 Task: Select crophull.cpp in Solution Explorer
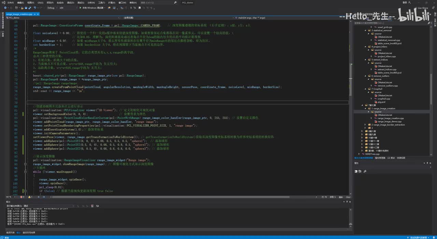pyautogui.click(x=384, y=99)
